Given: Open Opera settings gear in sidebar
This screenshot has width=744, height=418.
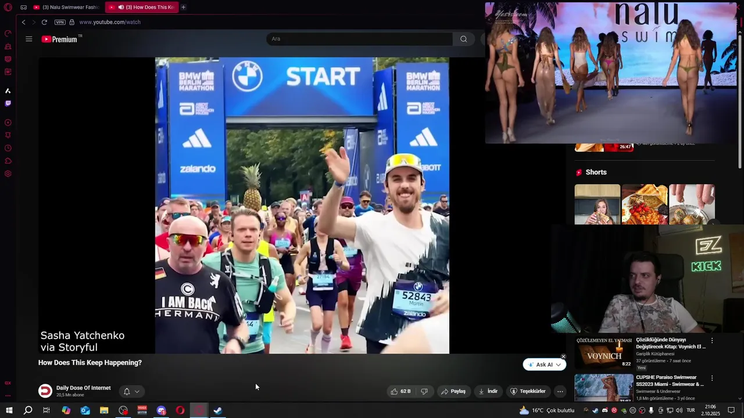Looking at the screenshot, I should (x=8, y=174).
